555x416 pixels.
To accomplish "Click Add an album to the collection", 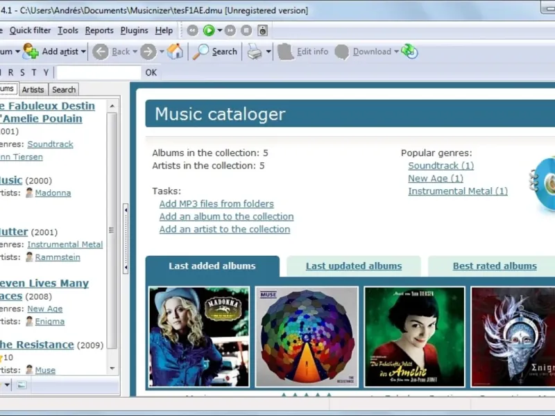I will [x=227, y=216].
